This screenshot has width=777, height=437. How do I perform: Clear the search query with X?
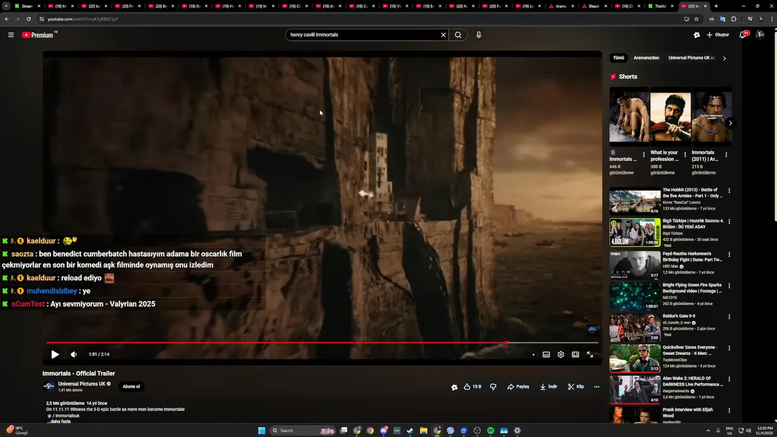(443, 35)
